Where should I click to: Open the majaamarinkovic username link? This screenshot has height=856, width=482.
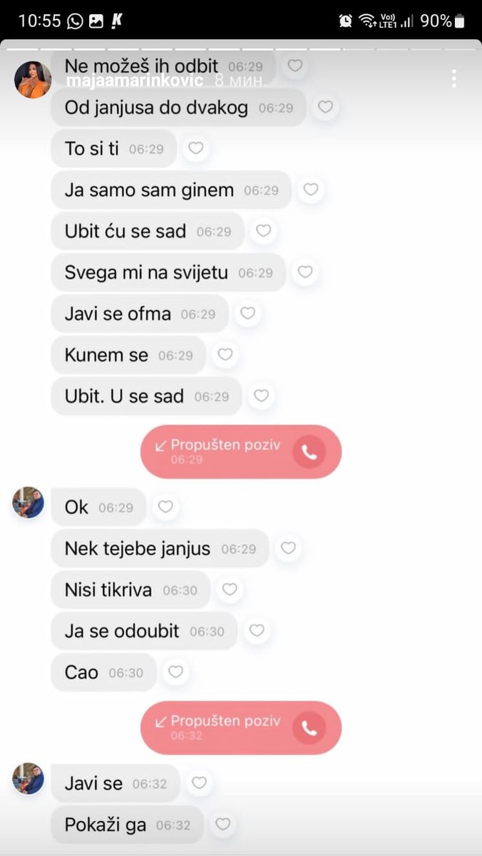(x=134, y=81)
